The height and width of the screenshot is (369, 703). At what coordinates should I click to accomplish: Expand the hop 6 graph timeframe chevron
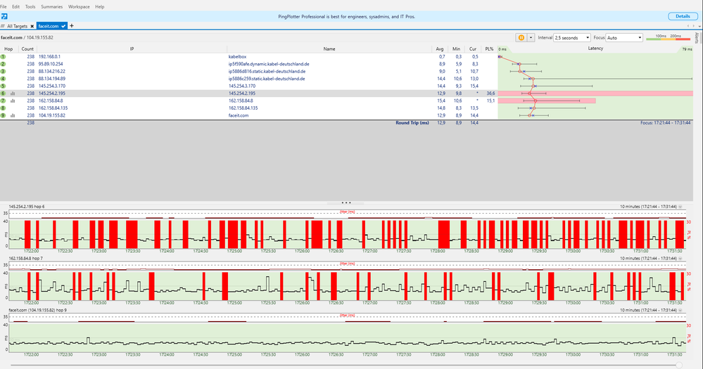tap(680, 207)
